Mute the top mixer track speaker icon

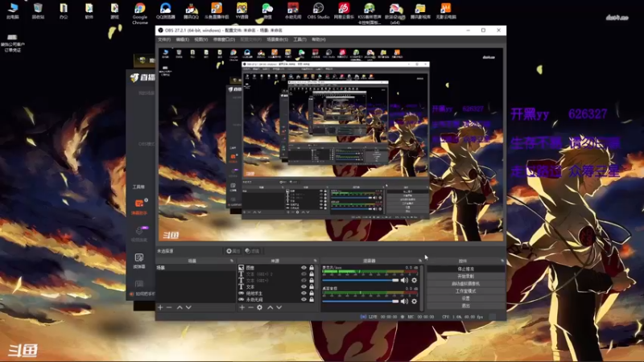pos(405,280)
